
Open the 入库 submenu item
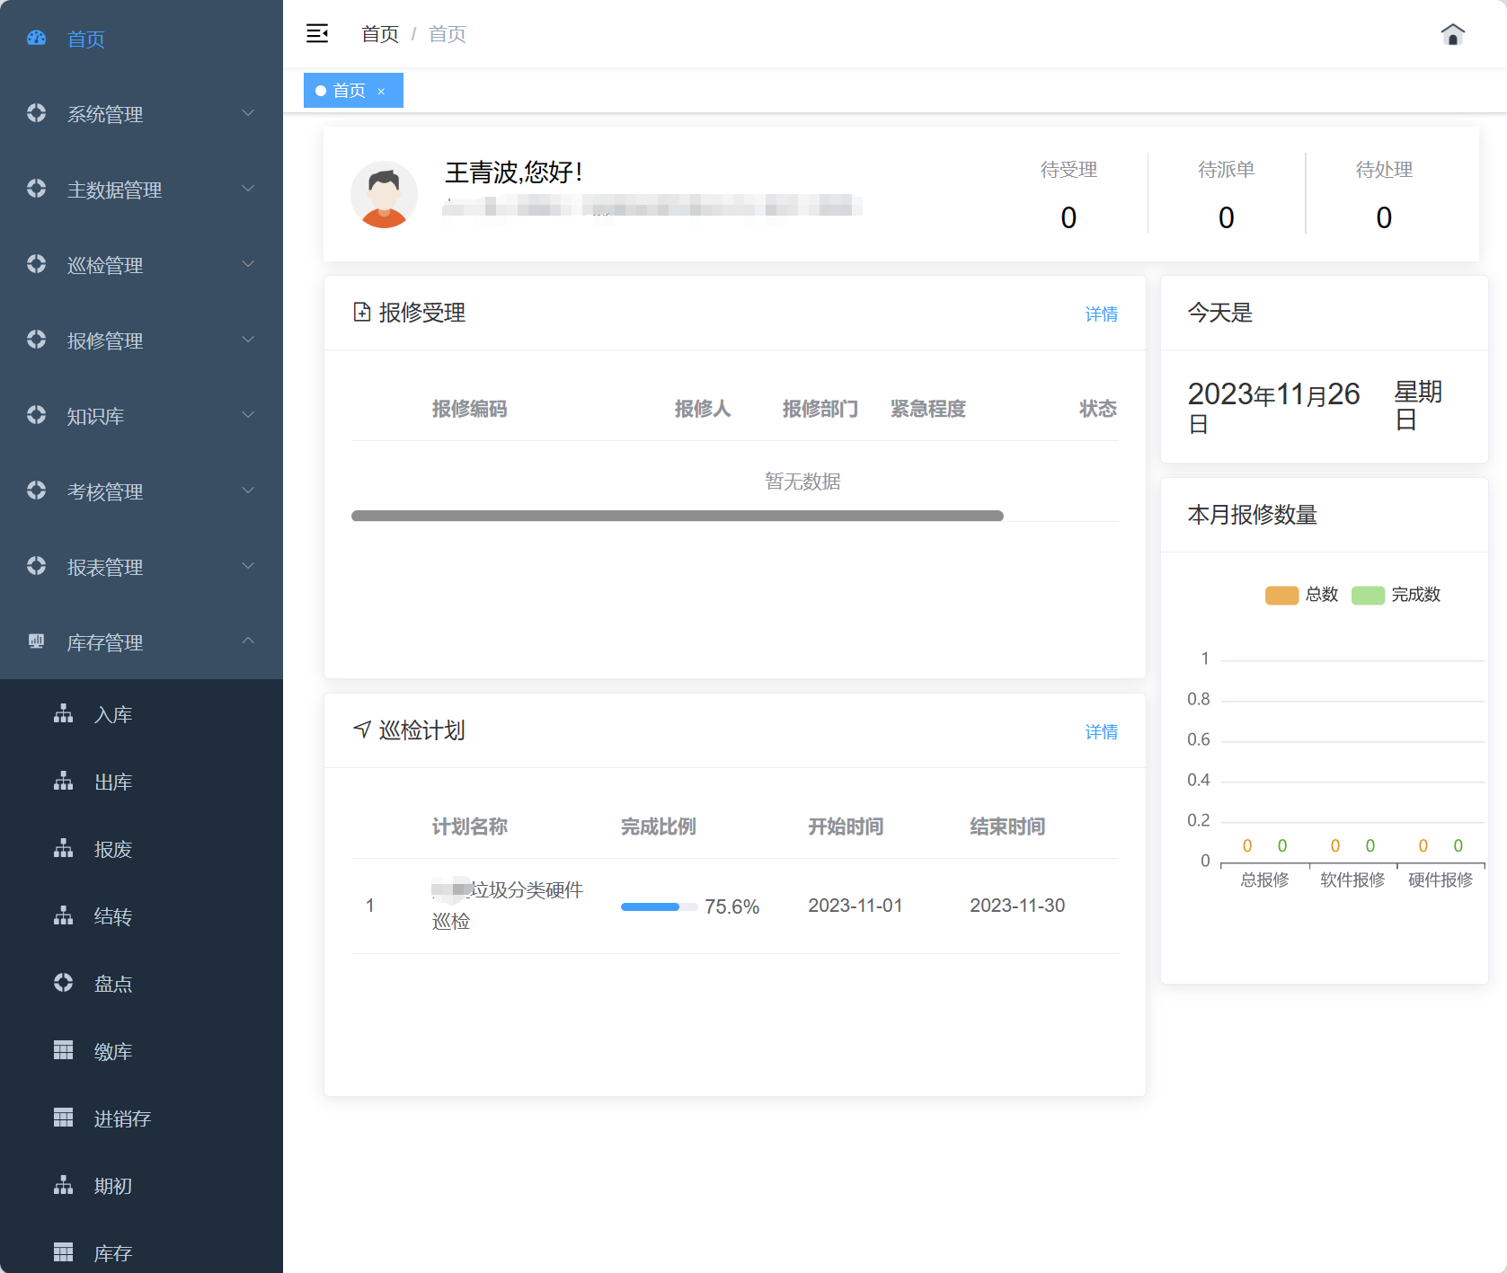click(x=141, y=713)
